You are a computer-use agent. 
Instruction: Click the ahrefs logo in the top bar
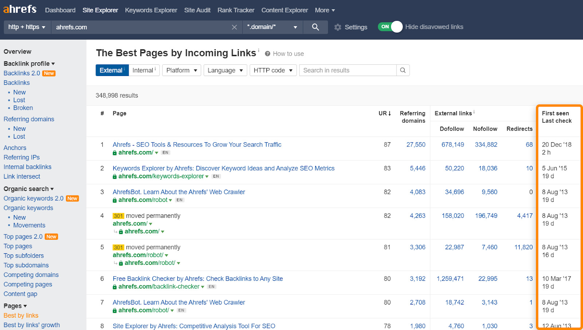point(20,9)
